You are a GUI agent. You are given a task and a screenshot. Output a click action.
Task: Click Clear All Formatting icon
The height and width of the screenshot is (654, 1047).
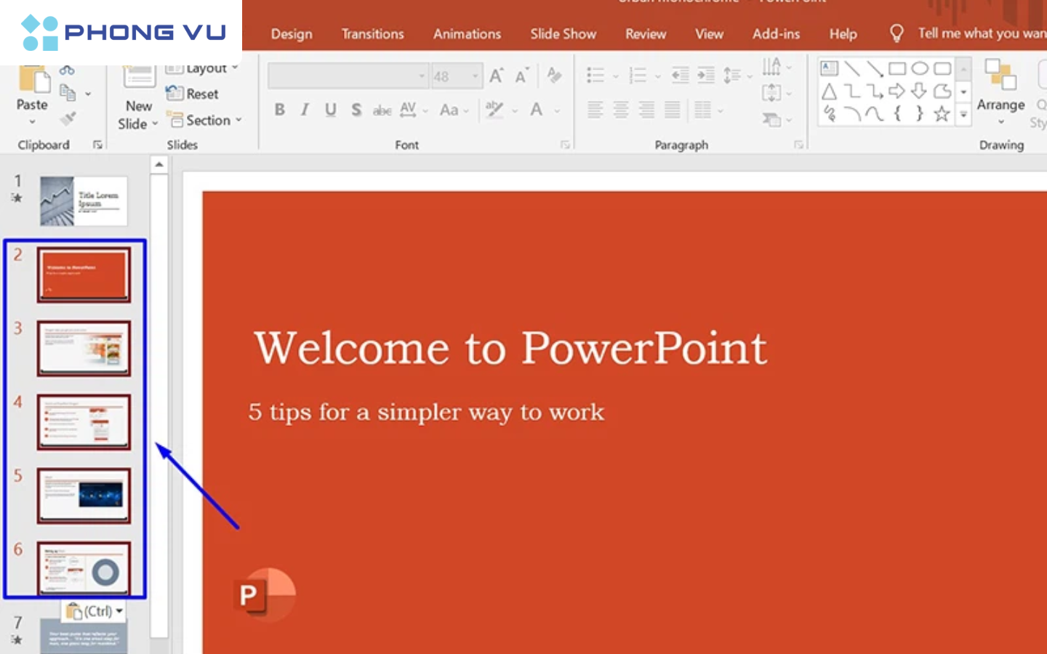pyautogui.click(x=554, y=75)
